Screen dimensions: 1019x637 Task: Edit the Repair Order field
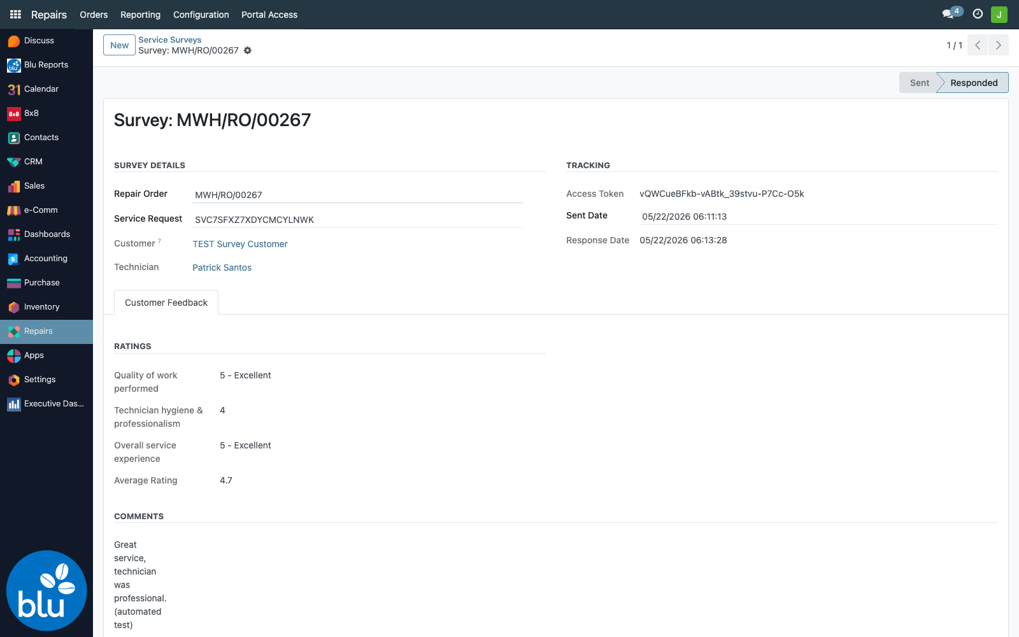coord(357,195)
